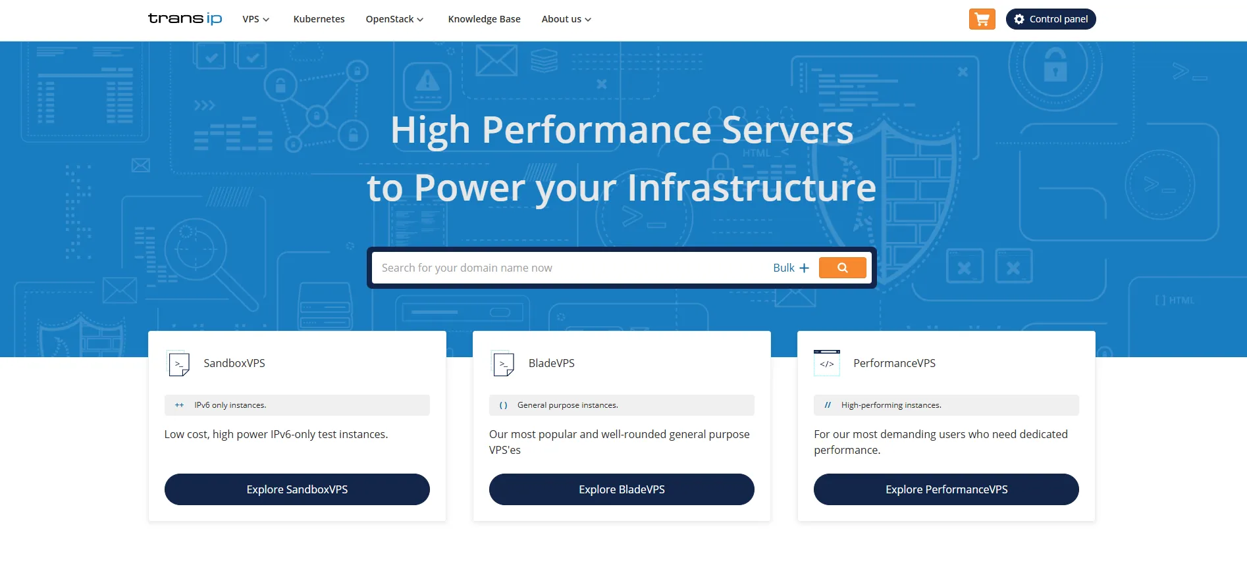The width and height of the screenshot is (1247, 567).
Task: Open the Control panel
Action: pyautogui.click(x=1051, y=19)
